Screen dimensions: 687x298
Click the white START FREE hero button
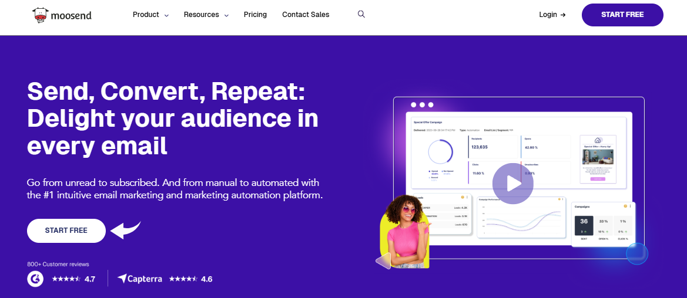click(66, 231)
